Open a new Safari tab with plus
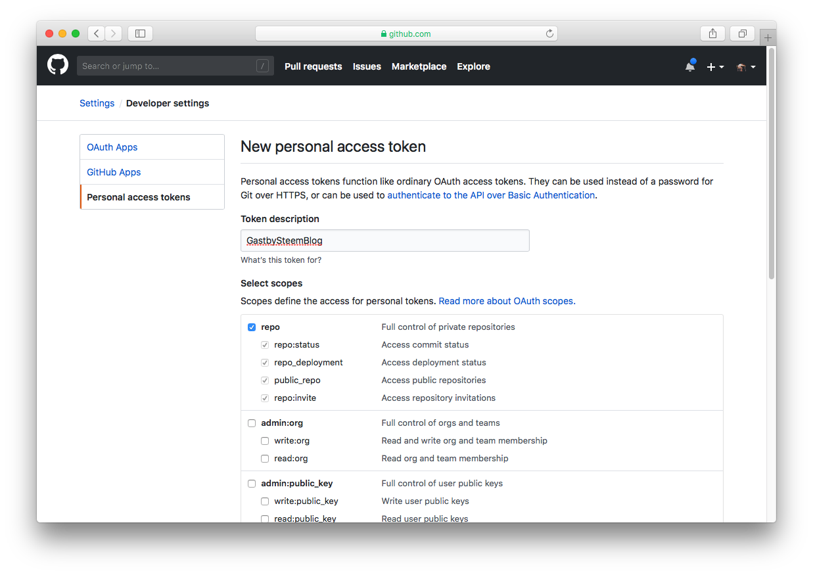 point(768,37)
